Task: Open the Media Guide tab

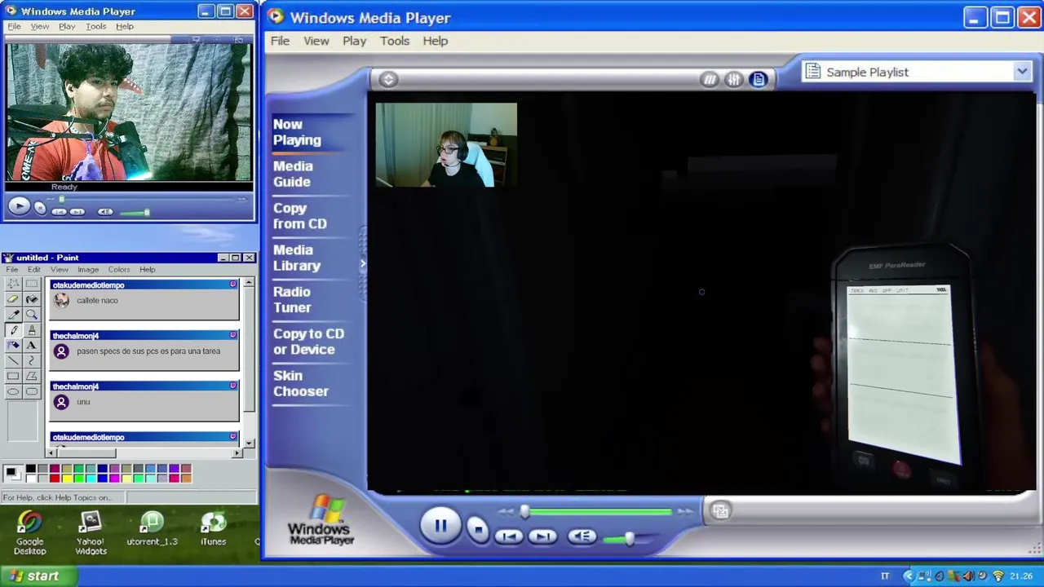Action: coord(293,174)
